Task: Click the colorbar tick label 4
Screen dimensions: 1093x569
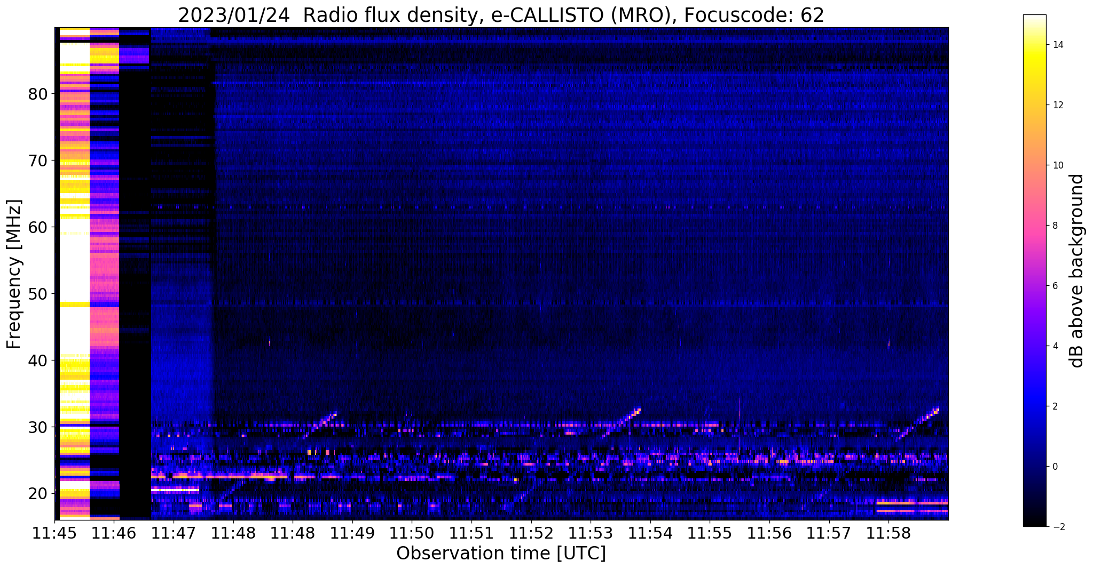Action: pyautogui.click(x=1055, y=346)
